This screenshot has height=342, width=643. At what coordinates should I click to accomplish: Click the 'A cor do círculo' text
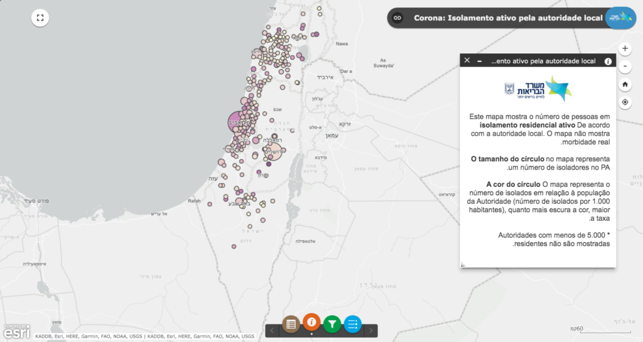pos(513,184)
